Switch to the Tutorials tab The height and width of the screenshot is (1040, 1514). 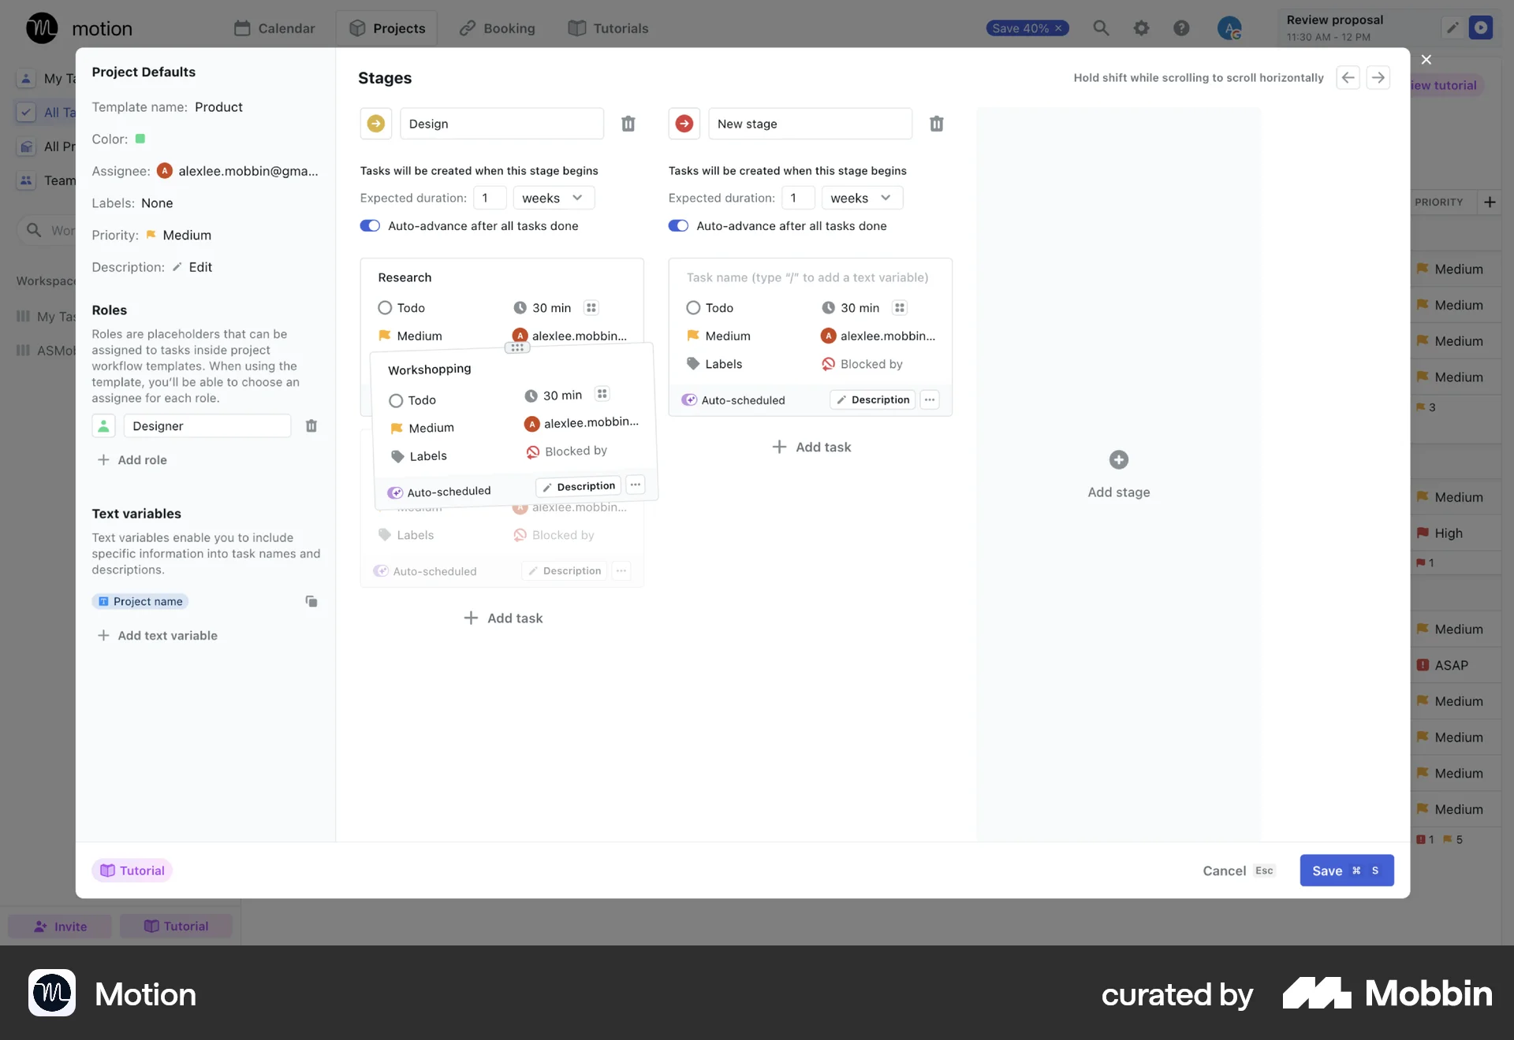coord(608,28)
